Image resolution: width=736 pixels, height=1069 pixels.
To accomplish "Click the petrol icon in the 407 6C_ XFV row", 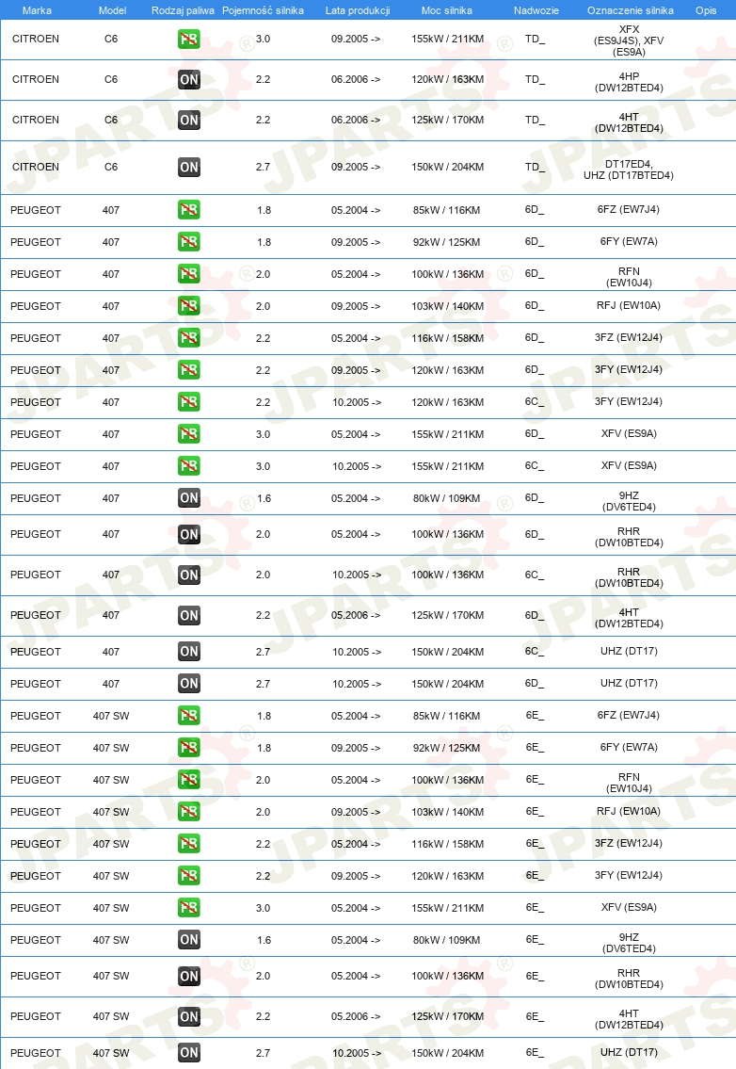I will tap(189, 466).
